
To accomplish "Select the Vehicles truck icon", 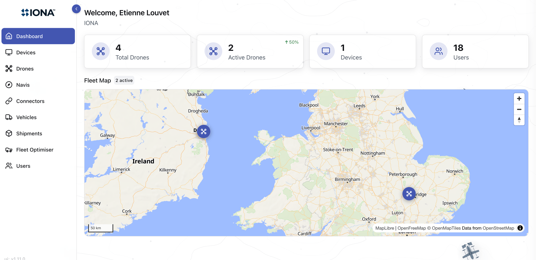I will pyautogui.click(x=9, y=117).
